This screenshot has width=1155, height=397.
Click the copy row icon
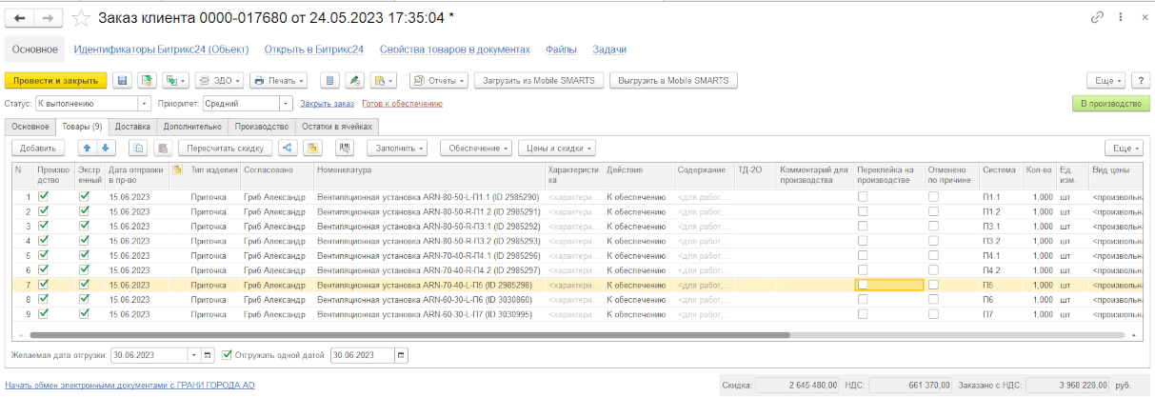[138, 148]
